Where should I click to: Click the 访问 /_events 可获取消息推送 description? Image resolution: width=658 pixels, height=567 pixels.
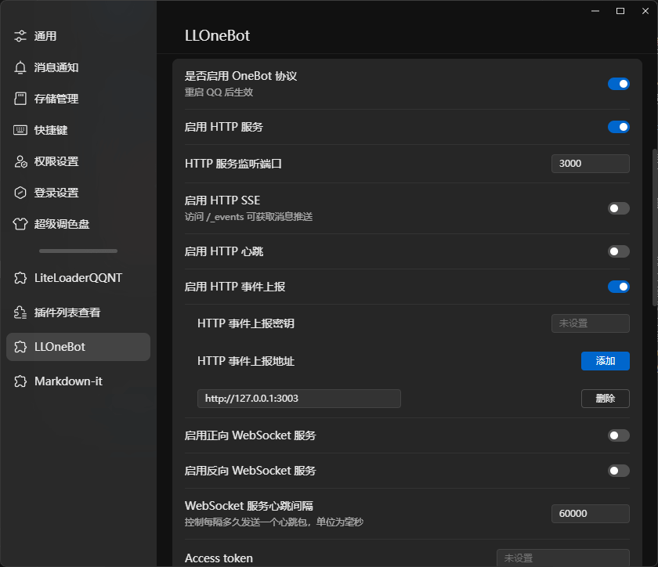[249, 217]
